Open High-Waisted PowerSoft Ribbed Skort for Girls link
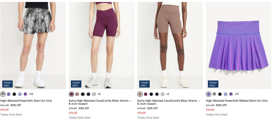This screenshot has width=274, height=122. click(x=237, y=101)
